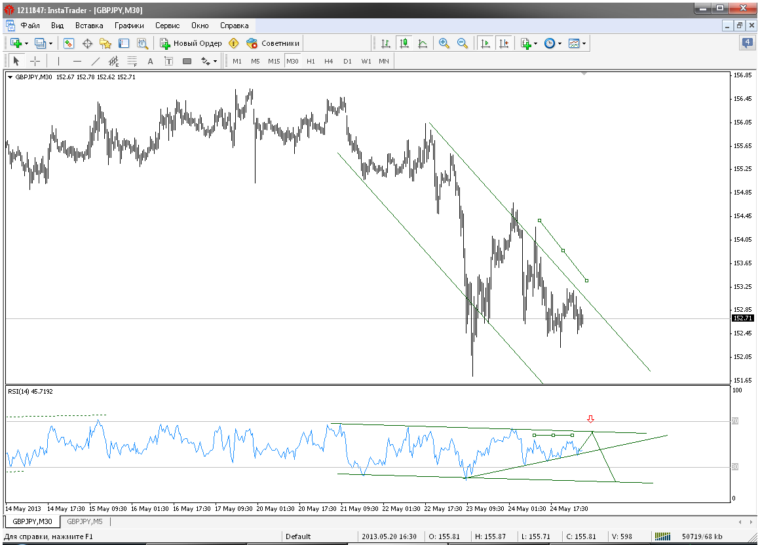Open the Market Watch window icon
Image resolution: width=760 pixels, height=545 pixels.
point(69,44)
